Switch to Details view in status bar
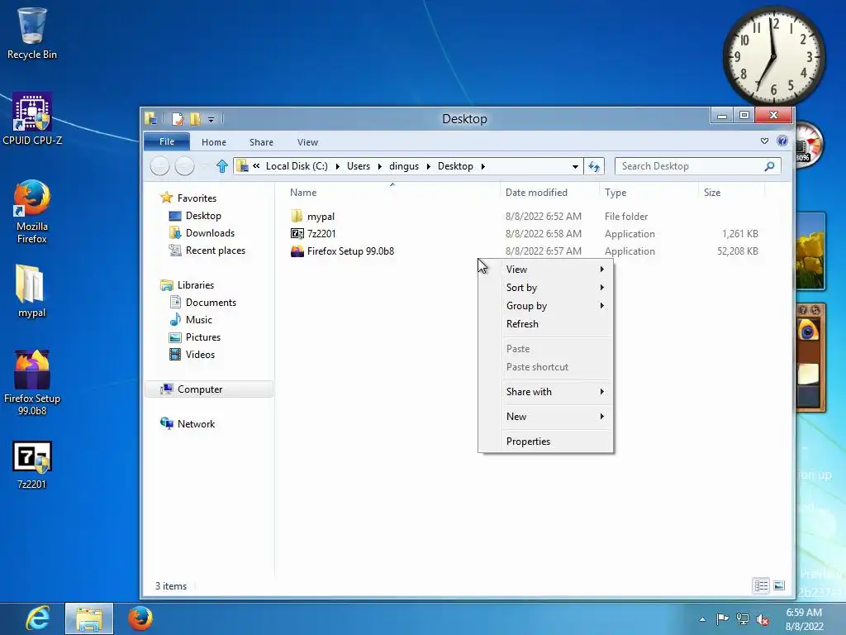 click(x=761, y=585)
